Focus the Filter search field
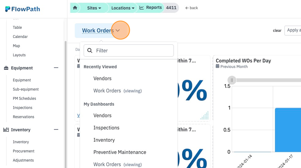This screenshot has height=168, width=301. pyautogui.click(x=129, y=50)
